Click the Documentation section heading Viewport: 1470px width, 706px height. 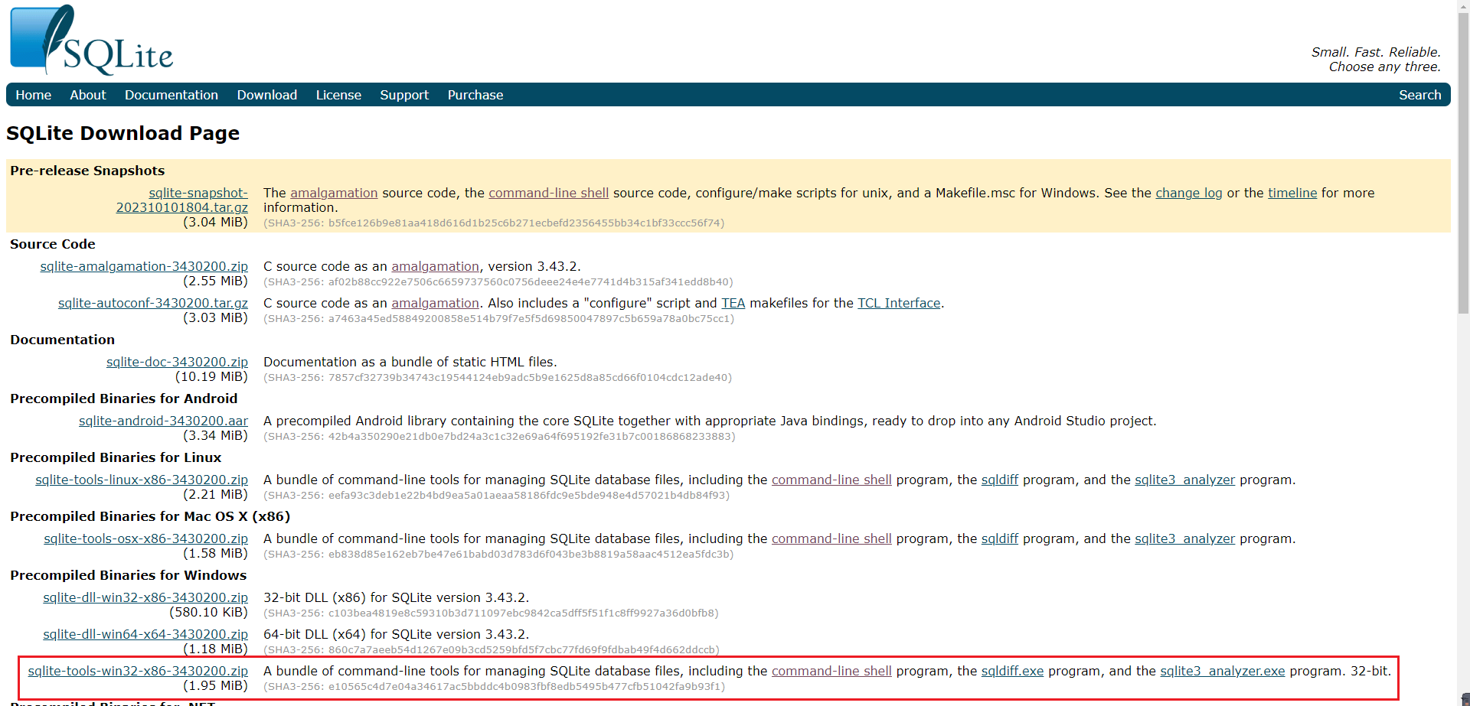pos(63,340)
